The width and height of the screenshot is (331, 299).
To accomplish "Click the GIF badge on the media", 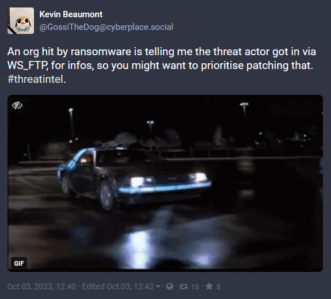I will 19,263.
